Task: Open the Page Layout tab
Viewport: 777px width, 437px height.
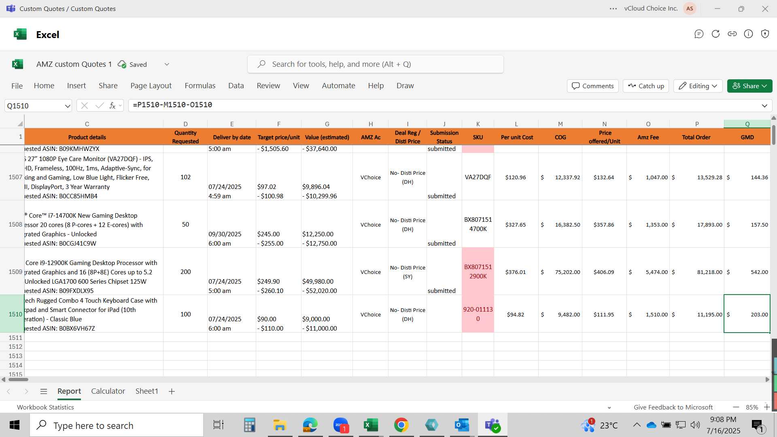Action: (x=151, y=86)
